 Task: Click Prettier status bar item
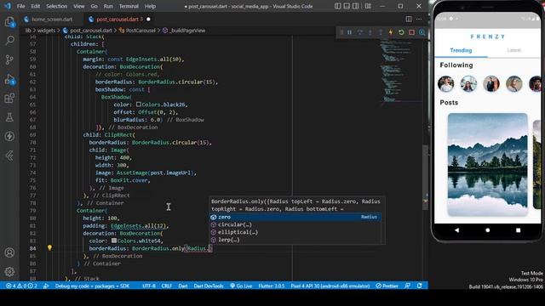[387, 286]
